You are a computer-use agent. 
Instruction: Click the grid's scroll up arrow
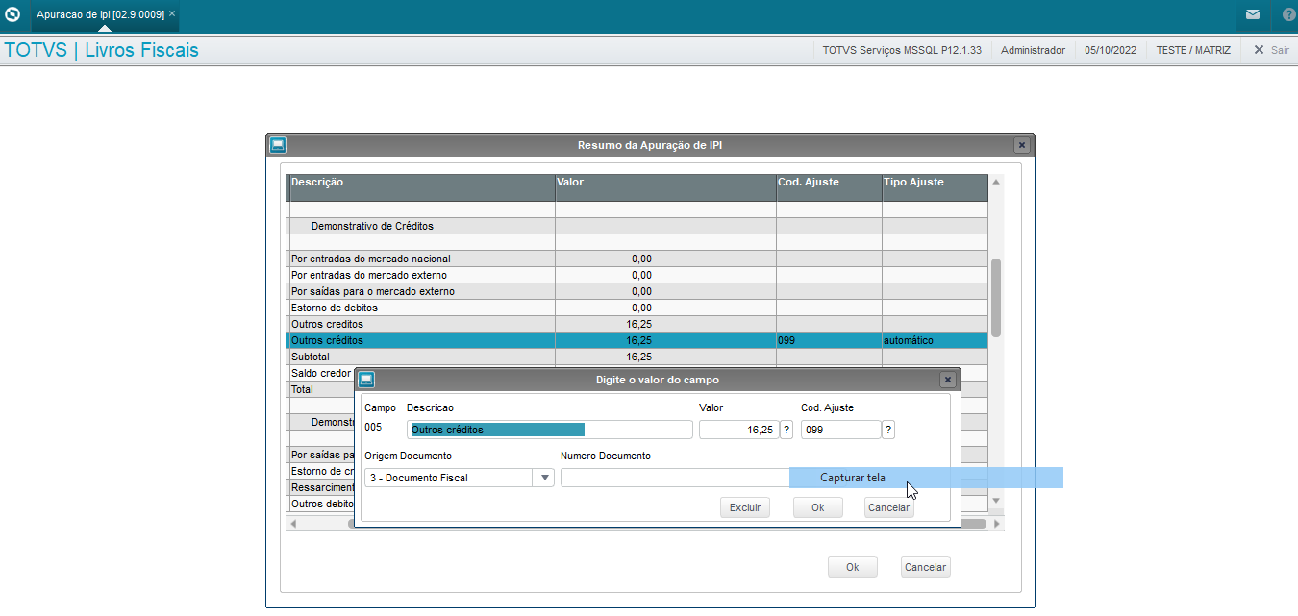point(996,182)
